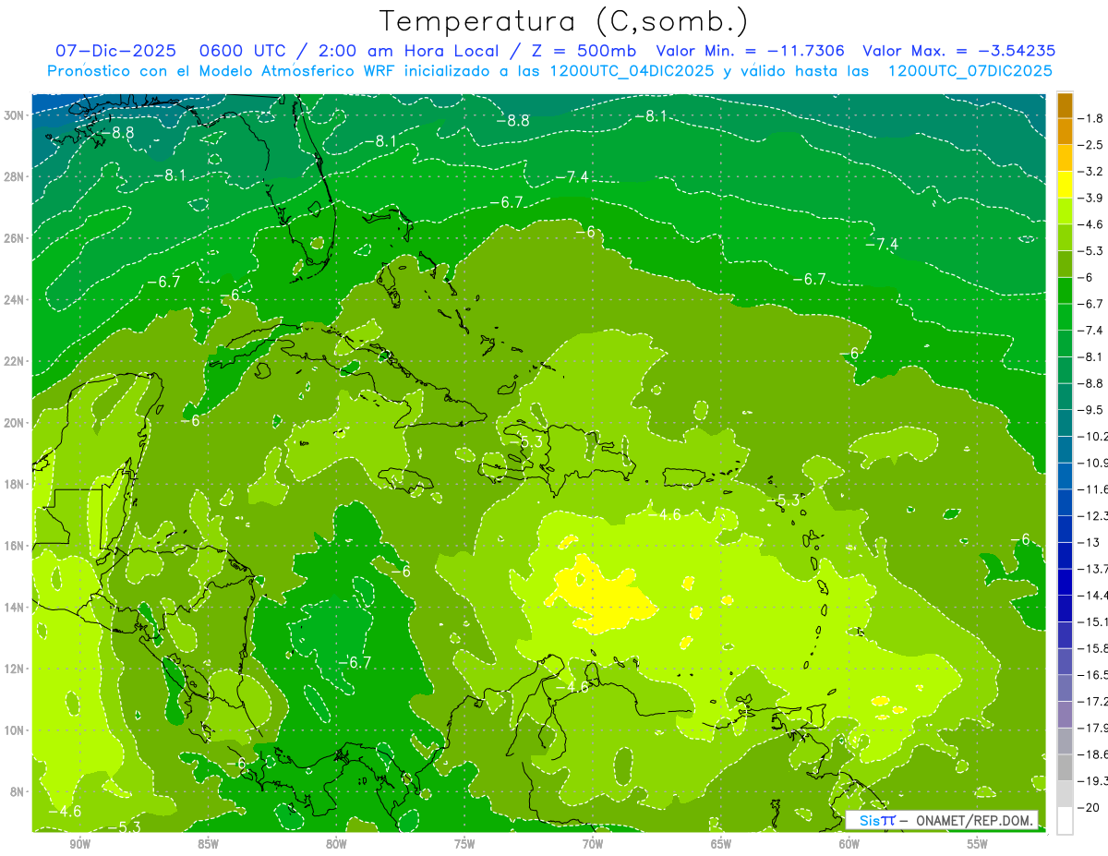Pick the legend swatch between -14.4 and -15.1
This screenshot has height=856, width=1108.
tap(1065, 609)
